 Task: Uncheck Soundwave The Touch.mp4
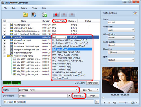tap(5, 46)
